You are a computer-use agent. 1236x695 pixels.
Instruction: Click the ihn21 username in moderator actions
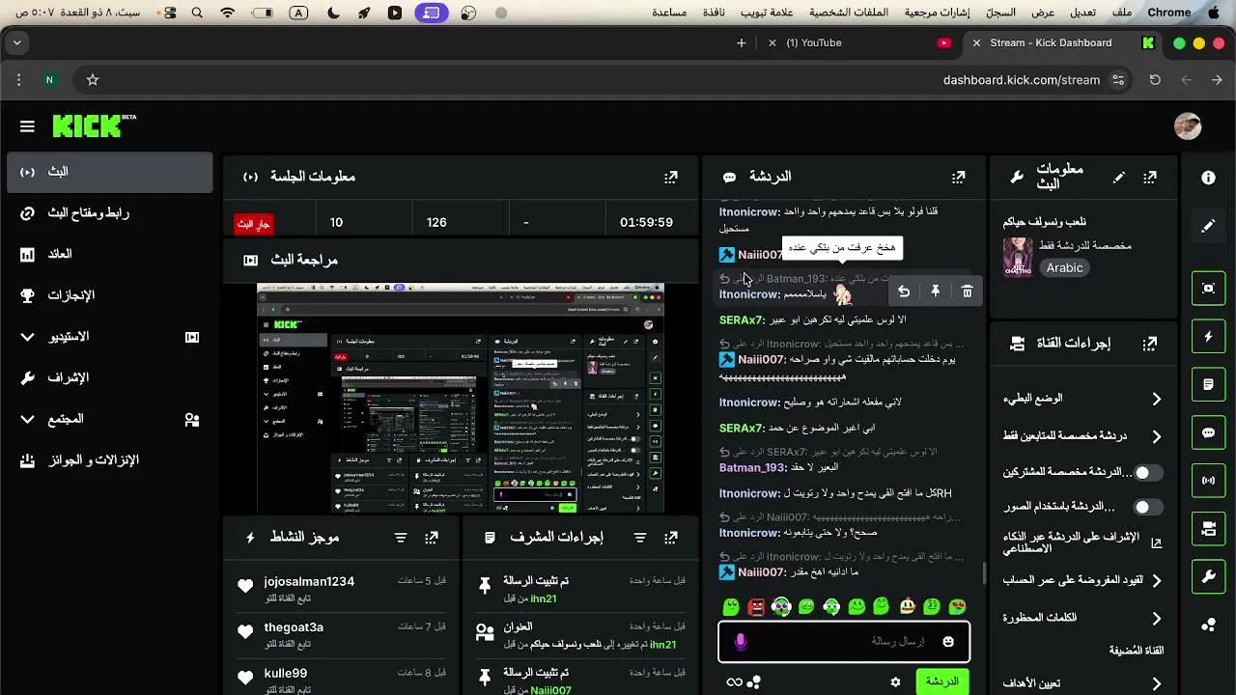coord(543,599)
